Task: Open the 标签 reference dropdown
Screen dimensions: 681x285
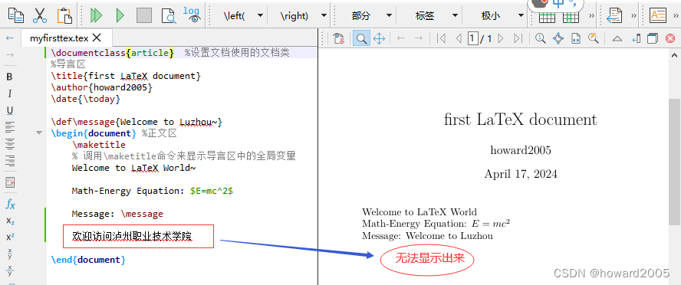Action: (x=455, y=15)
